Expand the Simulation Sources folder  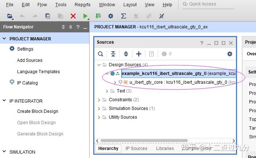point(99,108)
